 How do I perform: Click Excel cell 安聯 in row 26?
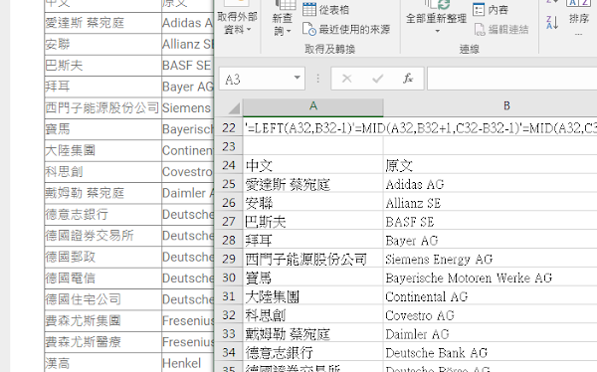coord(313,203)
